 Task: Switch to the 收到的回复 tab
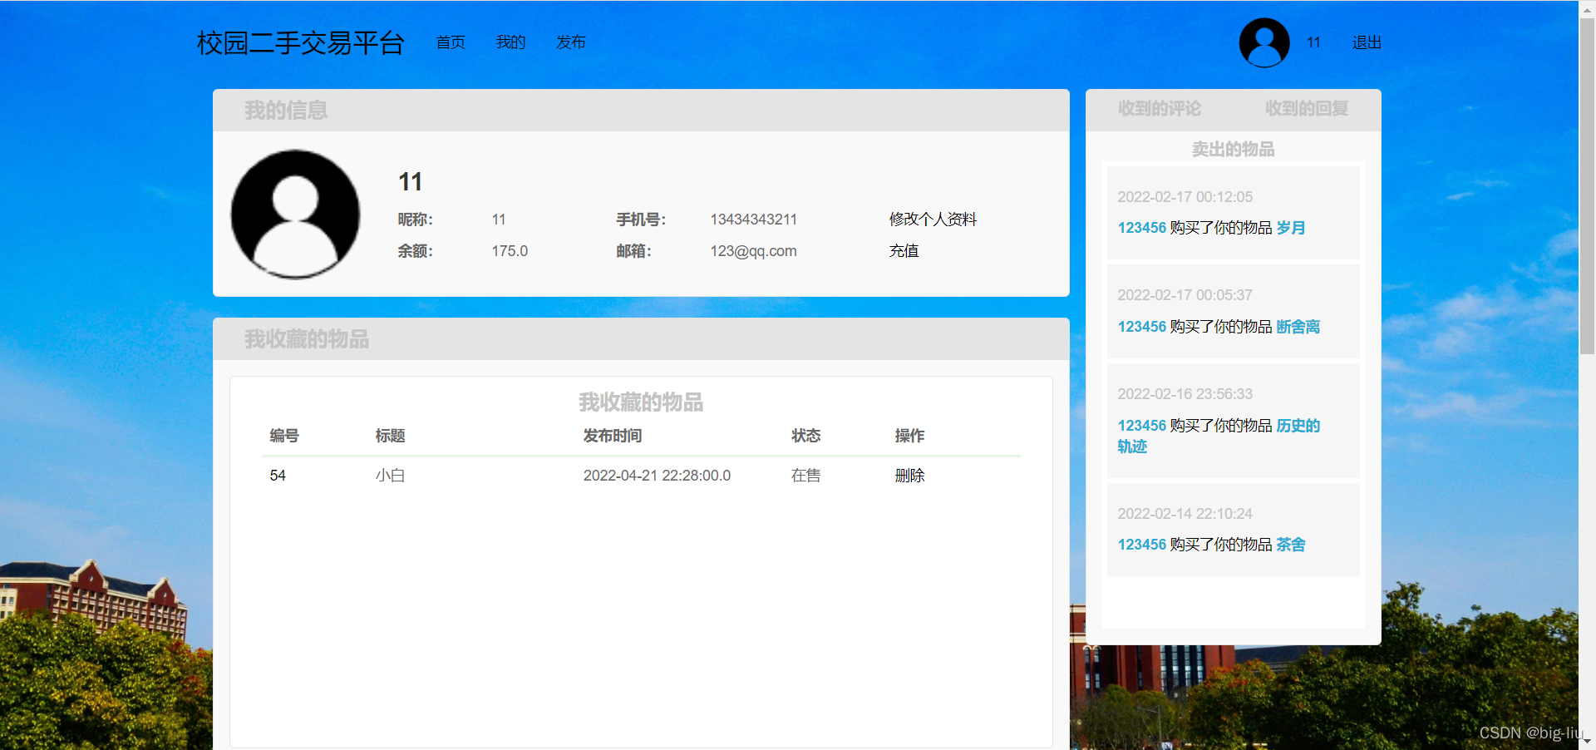point(1306,109)
